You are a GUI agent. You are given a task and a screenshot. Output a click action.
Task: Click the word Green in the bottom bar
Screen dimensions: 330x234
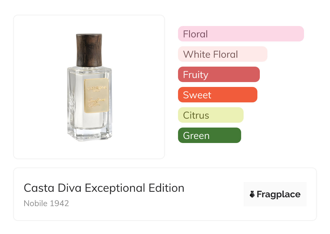click(x=196, y=135)
